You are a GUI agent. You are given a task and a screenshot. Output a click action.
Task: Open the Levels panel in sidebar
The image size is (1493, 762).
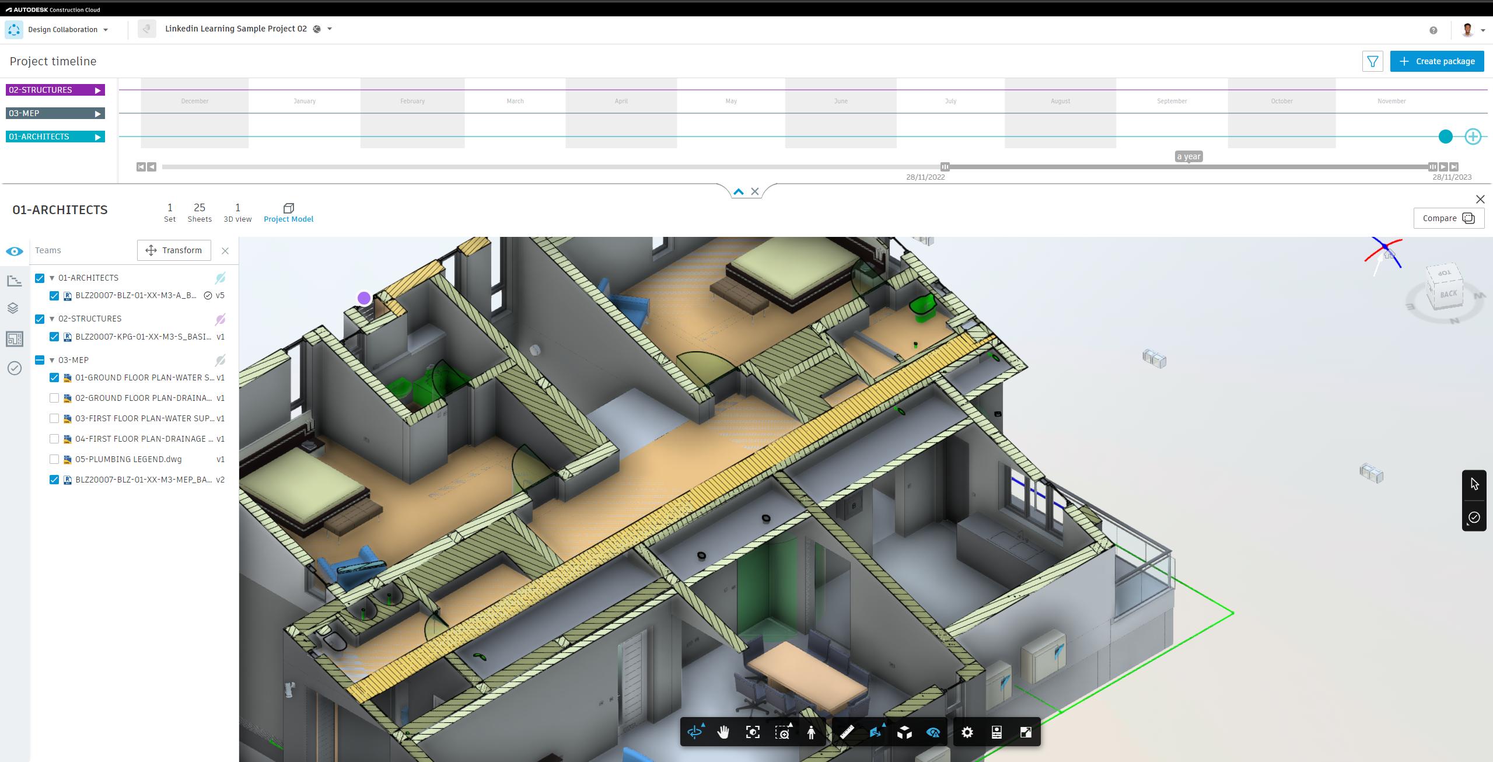click(13, 308)
